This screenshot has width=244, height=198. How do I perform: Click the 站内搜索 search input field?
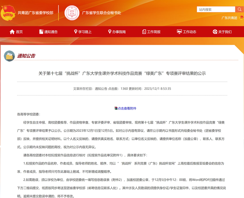[x=216, y=9]
